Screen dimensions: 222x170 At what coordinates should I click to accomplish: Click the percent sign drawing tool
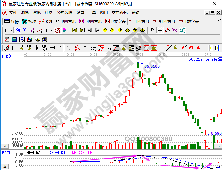[x=109, y=48]
